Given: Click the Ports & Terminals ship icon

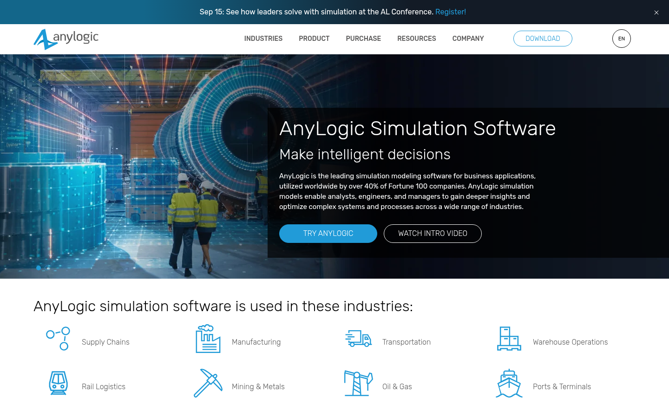Looking at the screenshot, I should 509,383.
